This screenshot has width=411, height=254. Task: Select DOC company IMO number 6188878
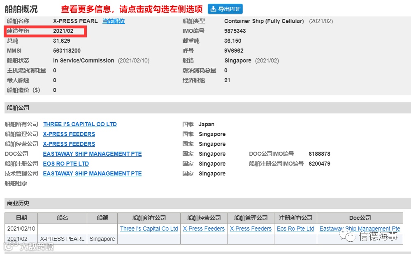[x=319, y=154]
